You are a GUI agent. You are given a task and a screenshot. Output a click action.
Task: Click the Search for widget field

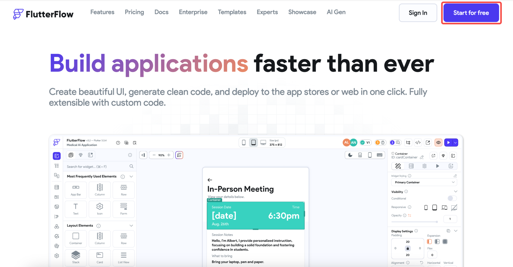pos(96,167)
